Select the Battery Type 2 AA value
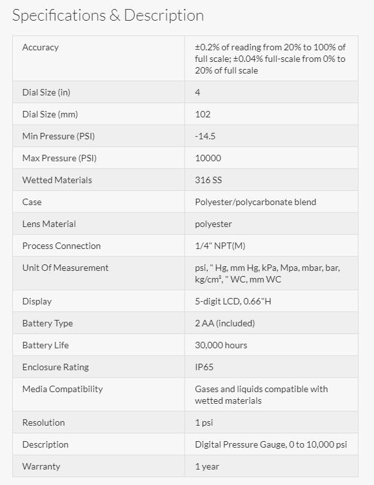Screen dimensions: 374x485 225,323
